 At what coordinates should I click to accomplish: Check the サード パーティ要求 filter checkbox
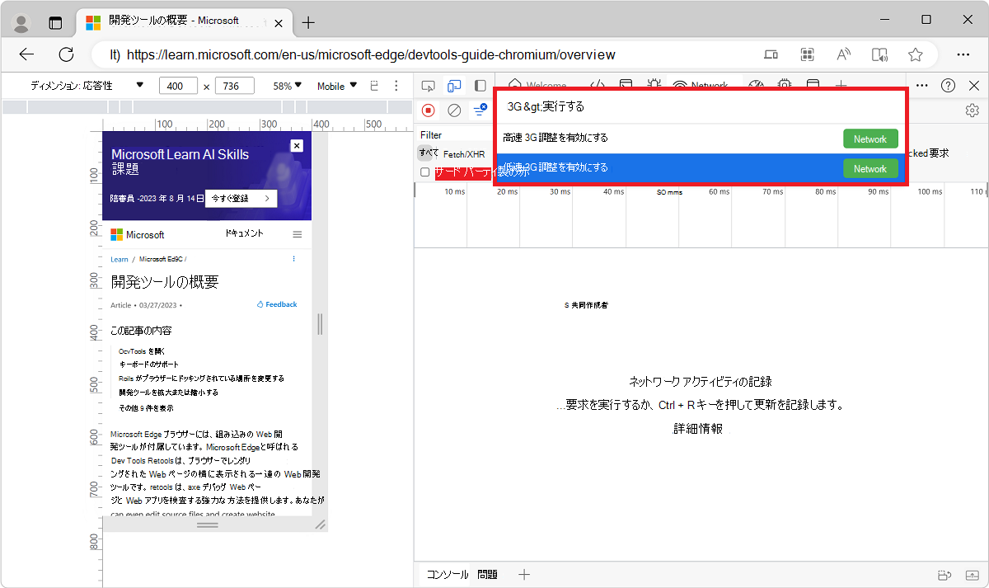tap(424, 172)
